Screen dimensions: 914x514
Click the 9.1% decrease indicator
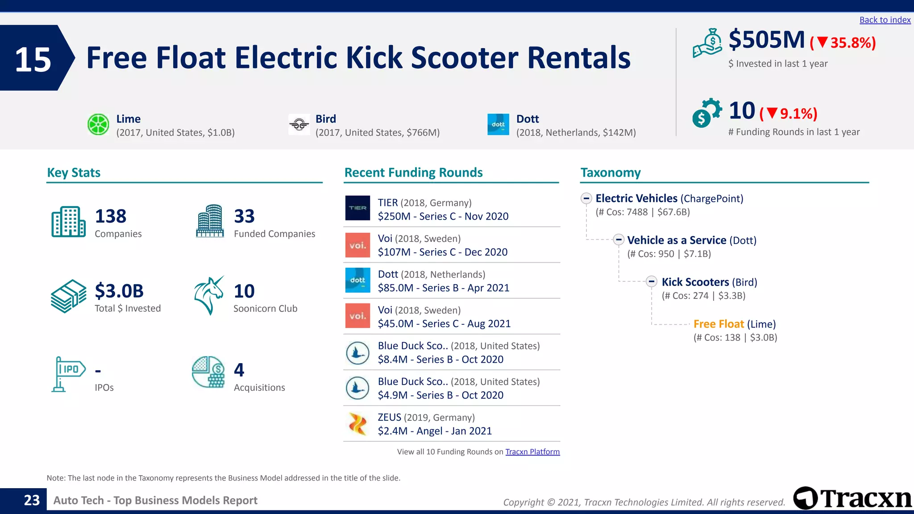coord(789,114)
